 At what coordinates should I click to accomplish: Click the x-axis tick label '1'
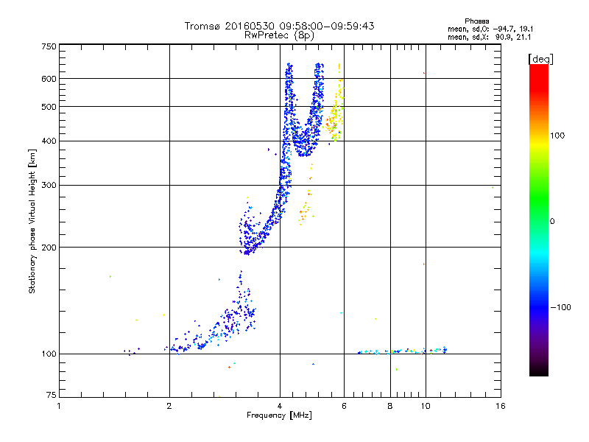pyautogui.click(x=59, y=406)
